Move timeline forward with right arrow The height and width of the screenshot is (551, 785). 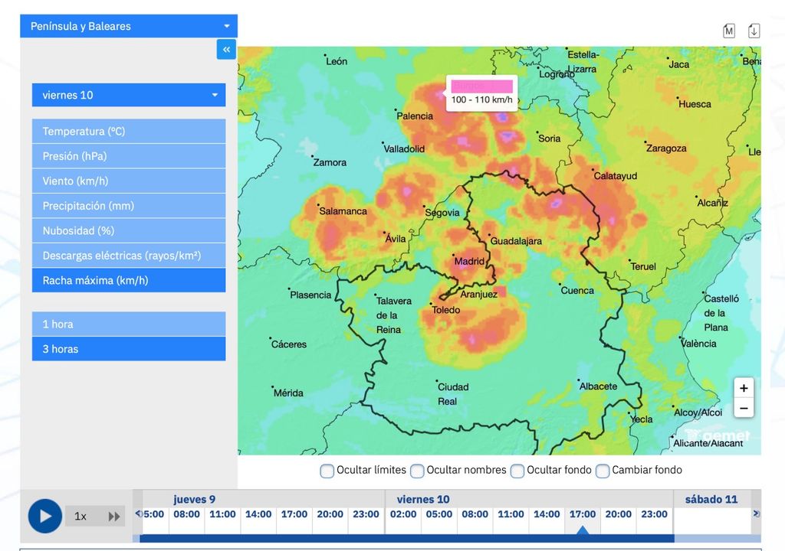[x=756, y=514]
